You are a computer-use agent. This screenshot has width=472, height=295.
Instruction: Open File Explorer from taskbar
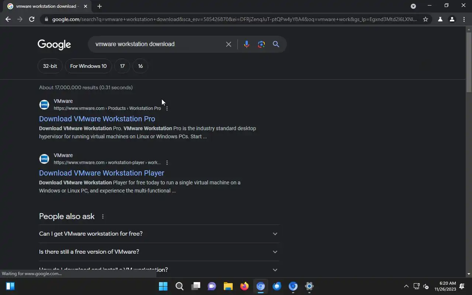(x=228, y=286)
